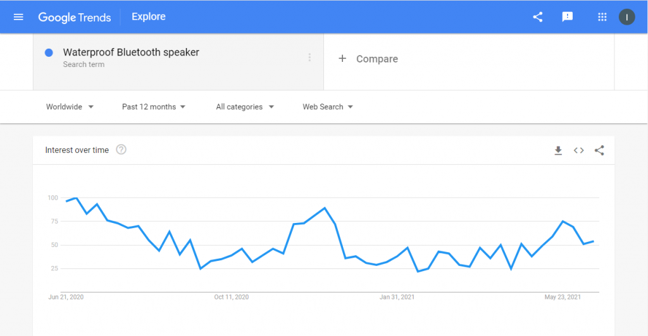Viewport: 648px width, 336px height.
Task: Open the user account avatar
Action: [x=626, y=17]
